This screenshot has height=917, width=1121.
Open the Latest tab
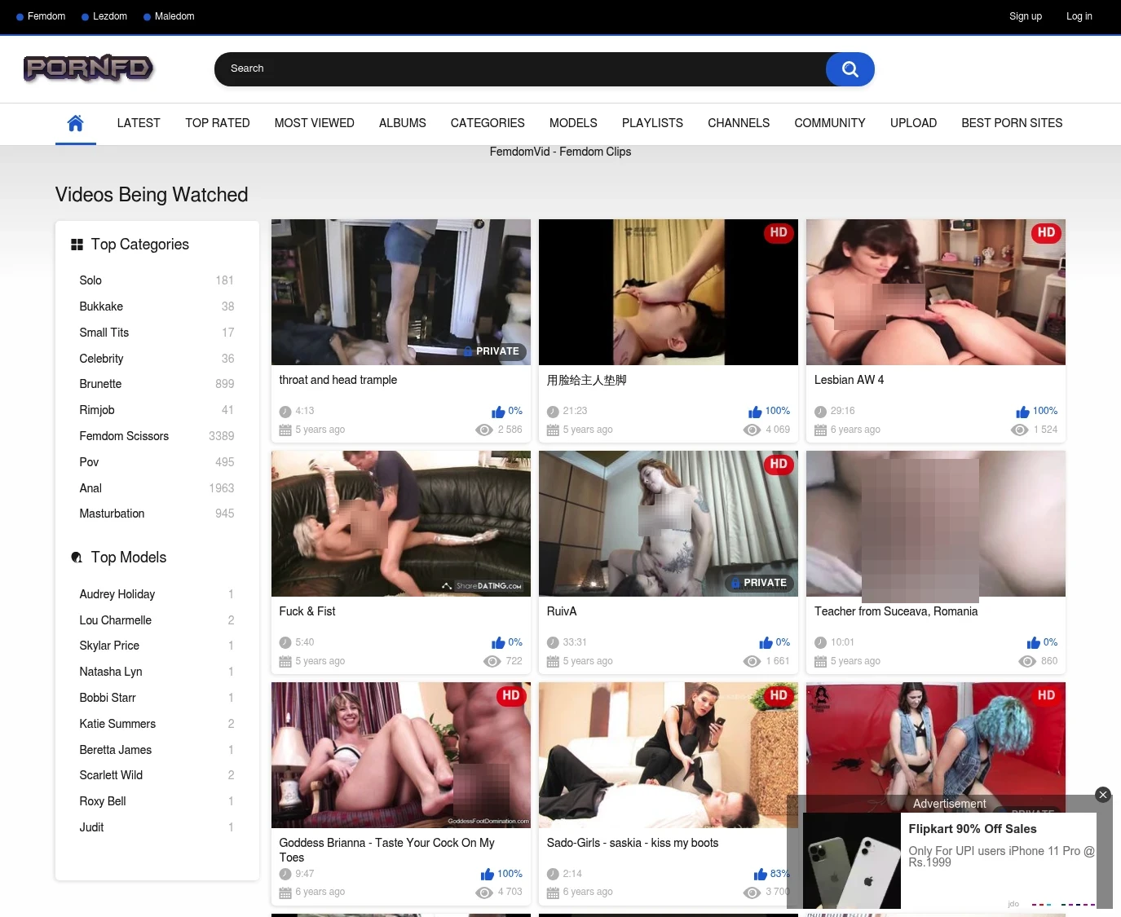(x=139, y=123)
